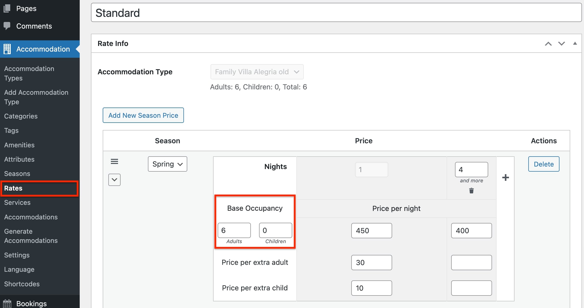Viewport: 584px width, 308px height.
Task: Click the plus icon to add night column
Action: point(505,178)
